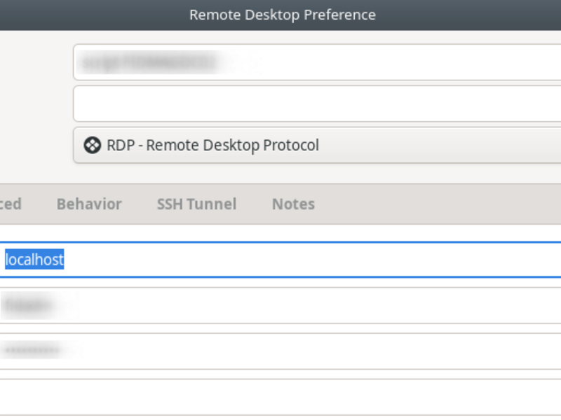
Task: Click the blurred username text
Action: [29, 306]
